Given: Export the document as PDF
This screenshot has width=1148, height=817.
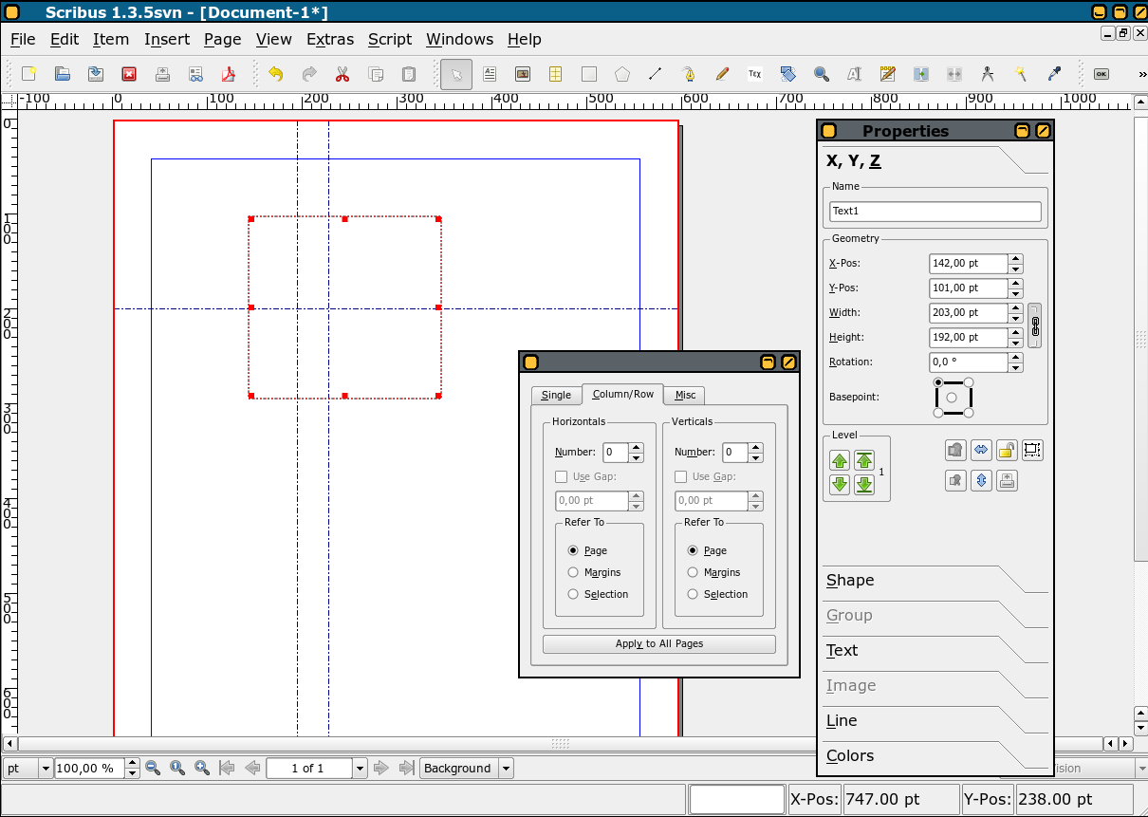Looking at the screenshot, I should pos(228,74).
